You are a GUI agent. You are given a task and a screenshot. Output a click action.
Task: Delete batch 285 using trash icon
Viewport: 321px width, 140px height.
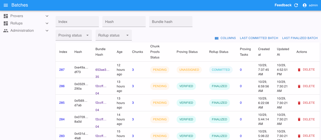299,103
